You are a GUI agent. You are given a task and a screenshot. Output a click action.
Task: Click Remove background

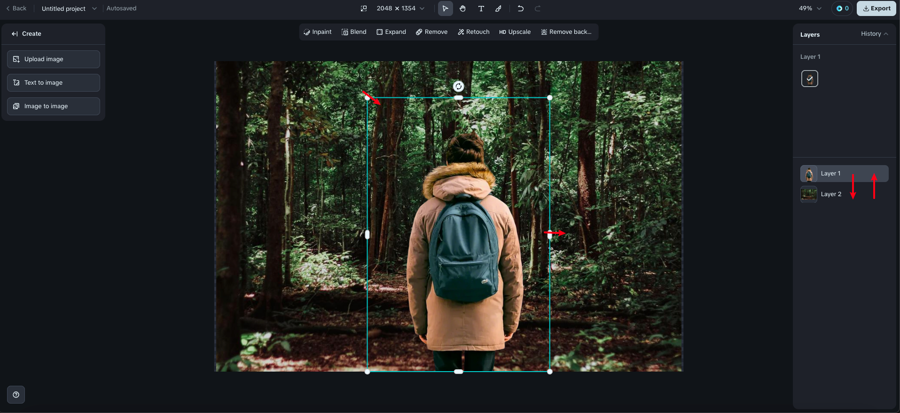[566, 32]
